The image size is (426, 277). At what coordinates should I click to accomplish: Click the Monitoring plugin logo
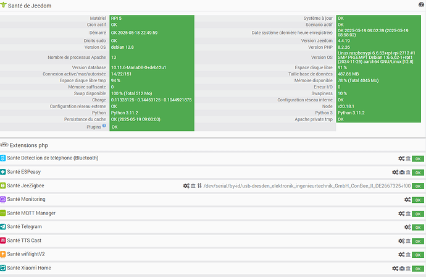click(2, 200)
